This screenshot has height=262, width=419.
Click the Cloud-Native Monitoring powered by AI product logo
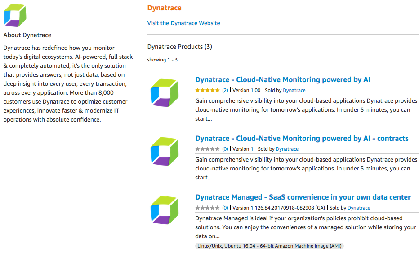[x=164, y=93]
